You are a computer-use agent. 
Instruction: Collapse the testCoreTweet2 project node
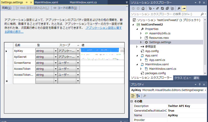pyautogui.click(x=133, y=25)
